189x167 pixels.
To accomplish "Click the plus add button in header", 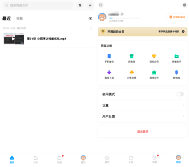I will click(90, 5).
